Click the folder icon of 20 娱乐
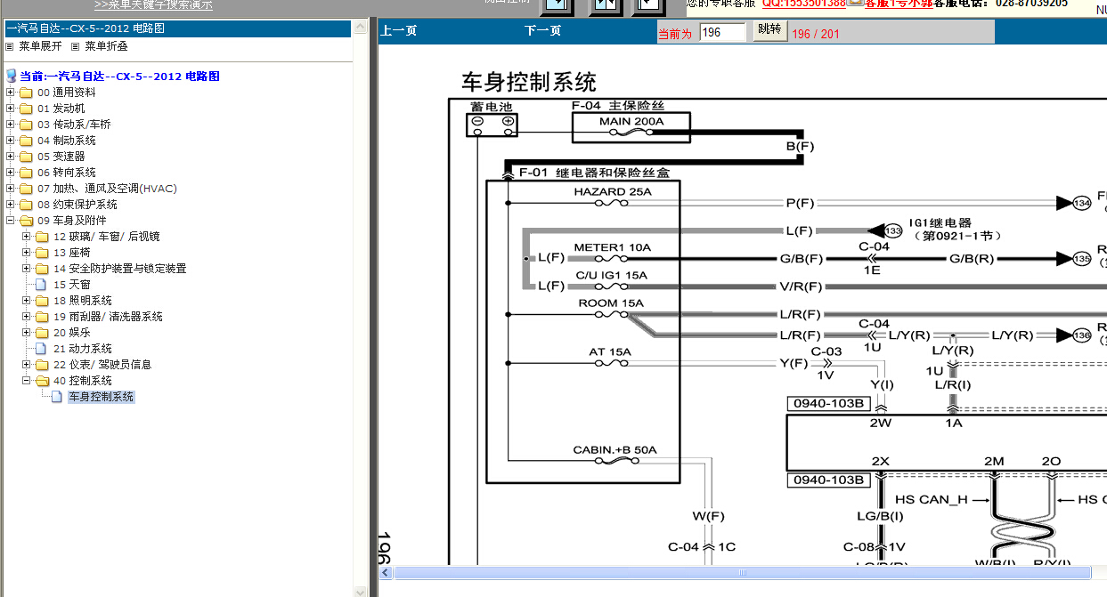The width and height of the screenshot is (1107, 597). (x=42, y=333)
